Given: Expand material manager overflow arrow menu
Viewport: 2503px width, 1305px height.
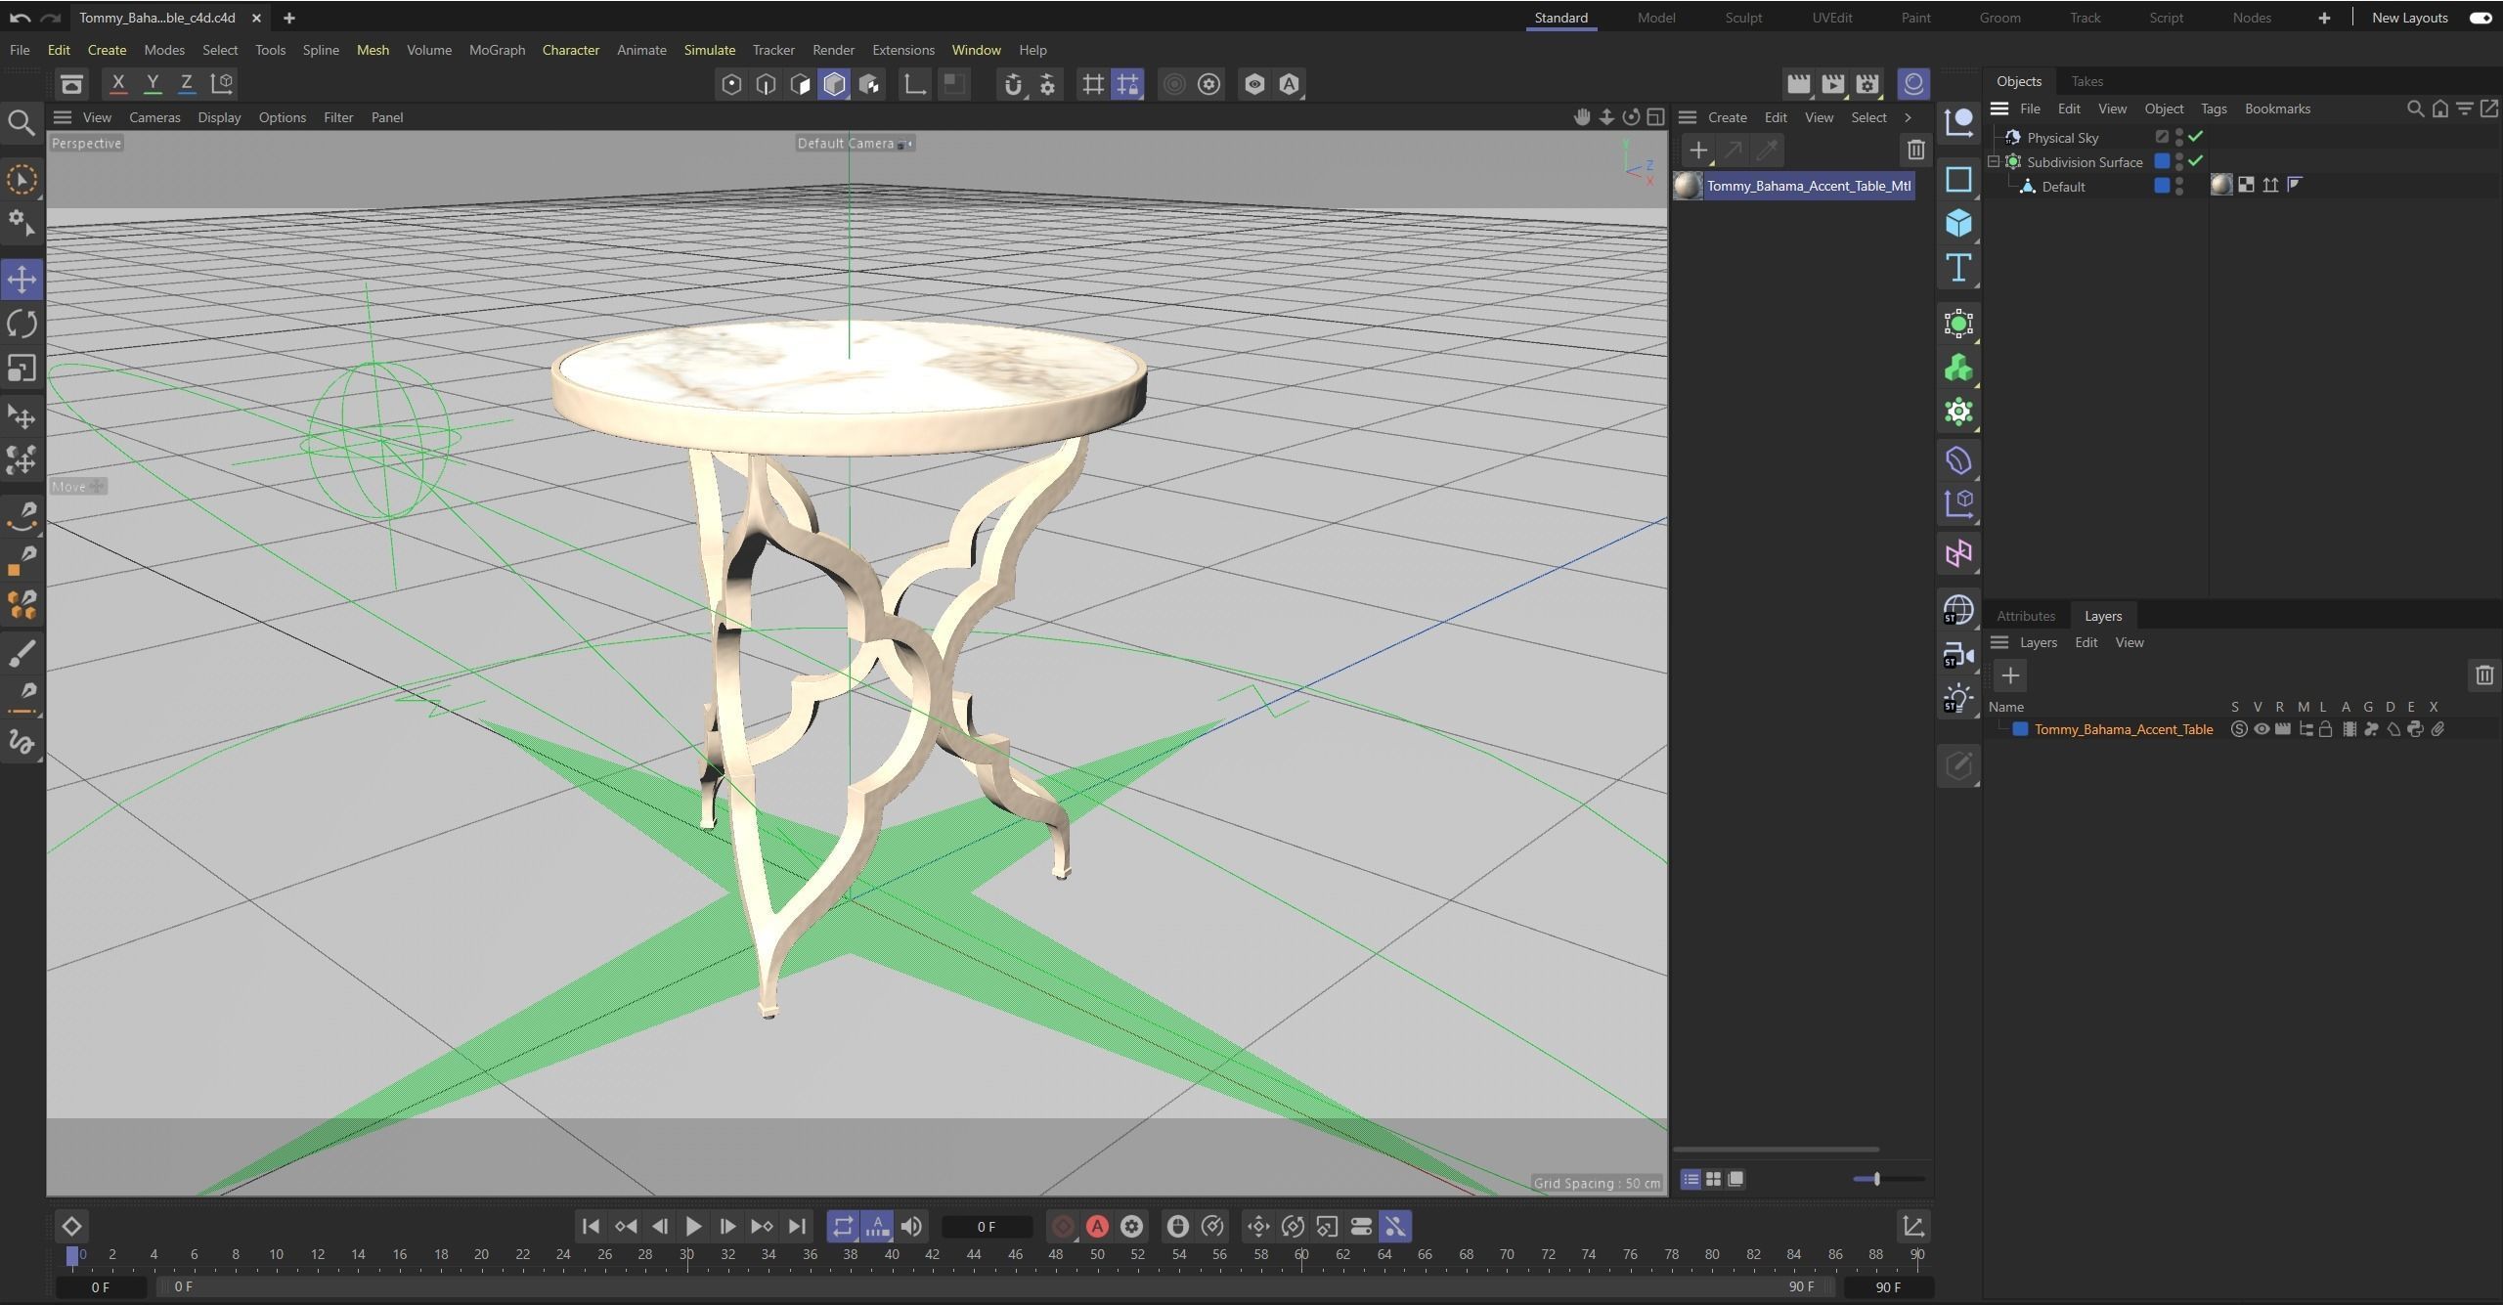Looking at the screenshot, I should [1908, 117].
